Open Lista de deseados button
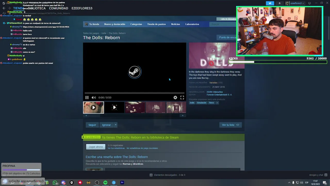 (x=227, y=19)
